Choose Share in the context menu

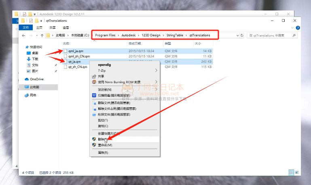[125, 76]
